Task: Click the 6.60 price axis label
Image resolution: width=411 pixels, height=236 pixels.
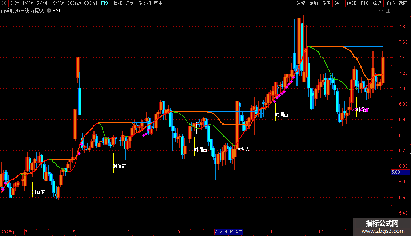Action: (403, 119)
